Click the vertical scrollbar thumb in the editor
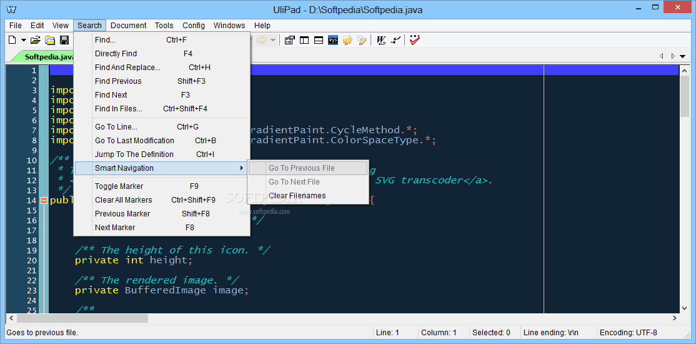 [x=685, y=96]
